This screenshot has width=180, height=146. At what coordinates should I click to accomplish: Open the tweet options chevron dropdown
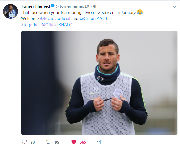point(174,7)
